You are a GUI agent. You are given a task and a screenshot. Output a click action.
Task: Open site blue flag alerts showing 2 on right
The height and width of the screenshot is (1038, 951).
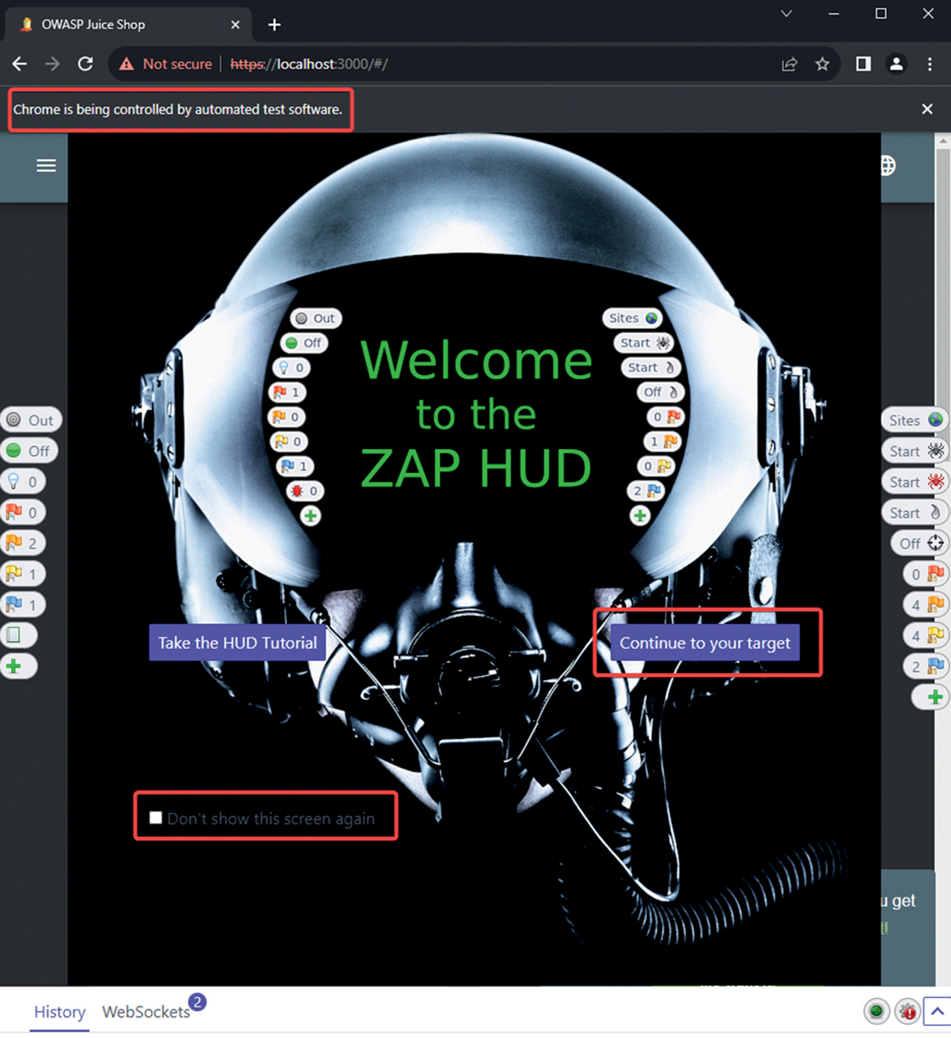925,666
